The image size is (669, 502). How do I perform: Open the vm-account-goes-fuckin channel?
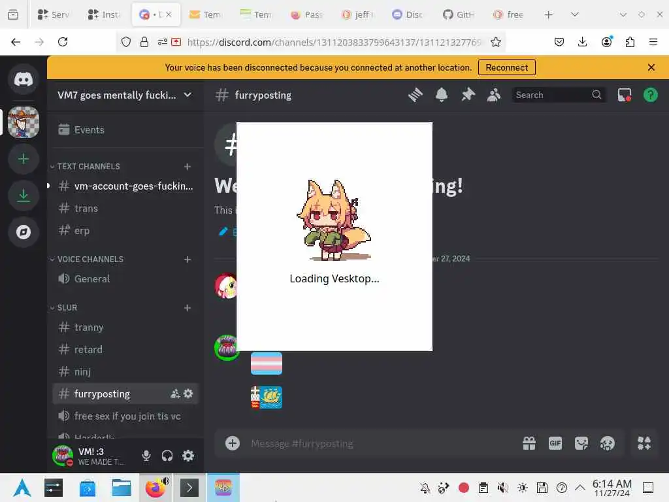pyautogui.click(x=125, y=186)
